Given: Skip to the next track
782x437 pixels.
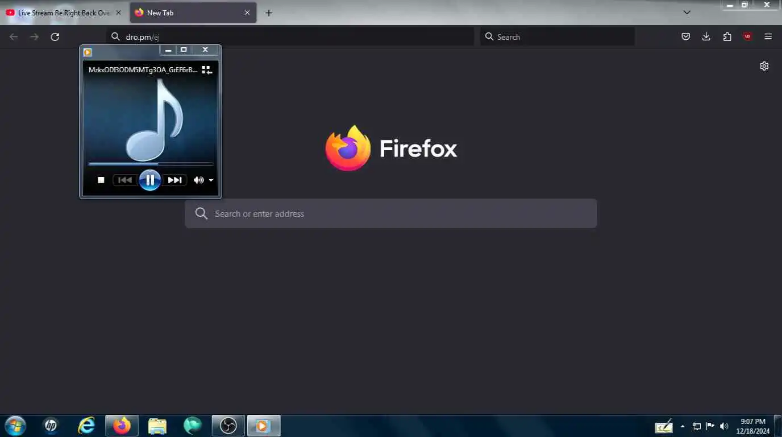Looking at the screenshot, I should click(175, 180).
